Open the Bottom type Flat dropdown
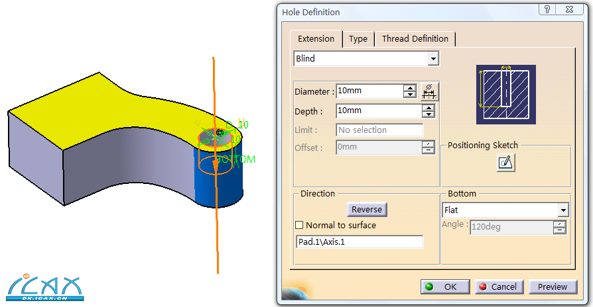 tap(563, 210)
